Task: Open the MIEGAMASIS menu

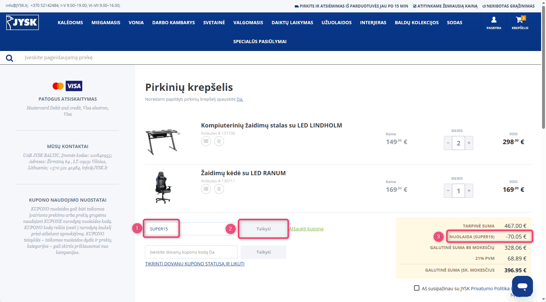Action: tap(106, 23)
